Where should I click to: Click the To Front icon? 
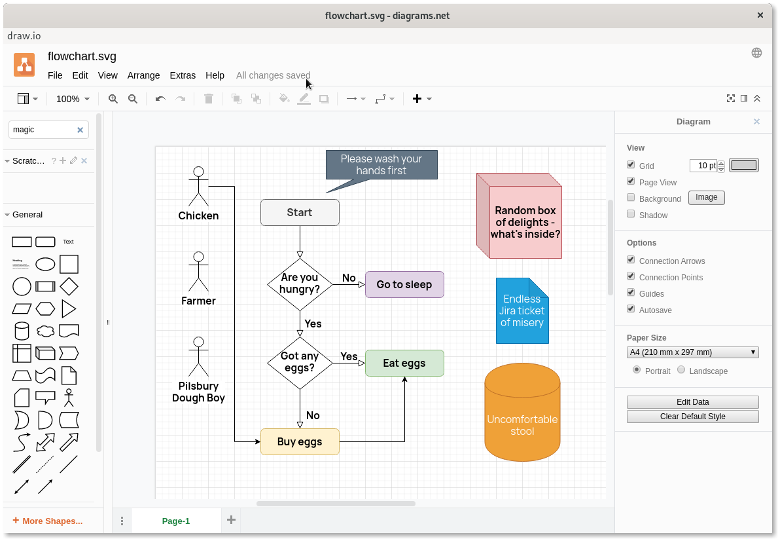point(236,99)
